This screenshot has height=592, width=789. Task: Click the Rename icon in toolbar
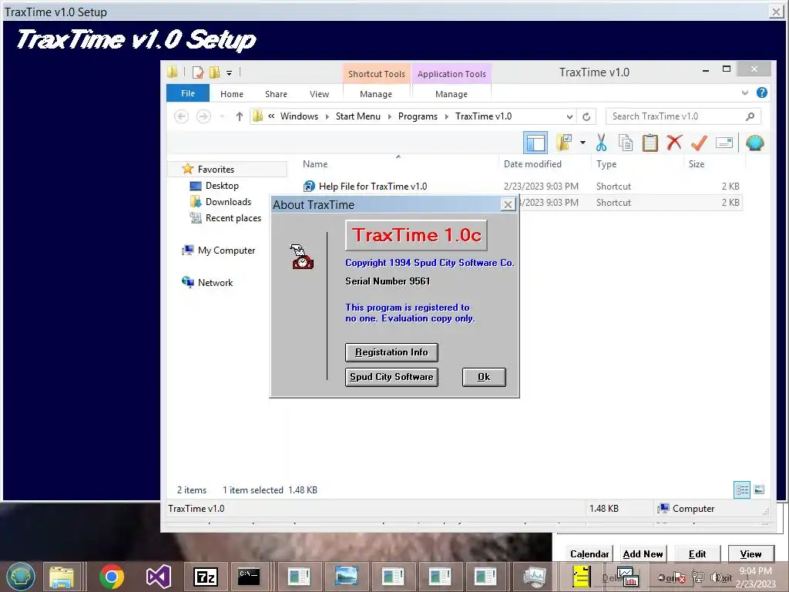tap(724, 143)
